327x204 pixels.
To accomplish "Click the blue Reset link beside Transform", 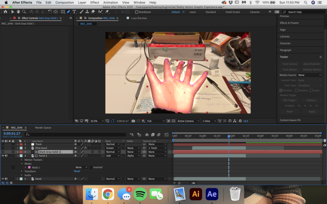I will click(77, 171).
